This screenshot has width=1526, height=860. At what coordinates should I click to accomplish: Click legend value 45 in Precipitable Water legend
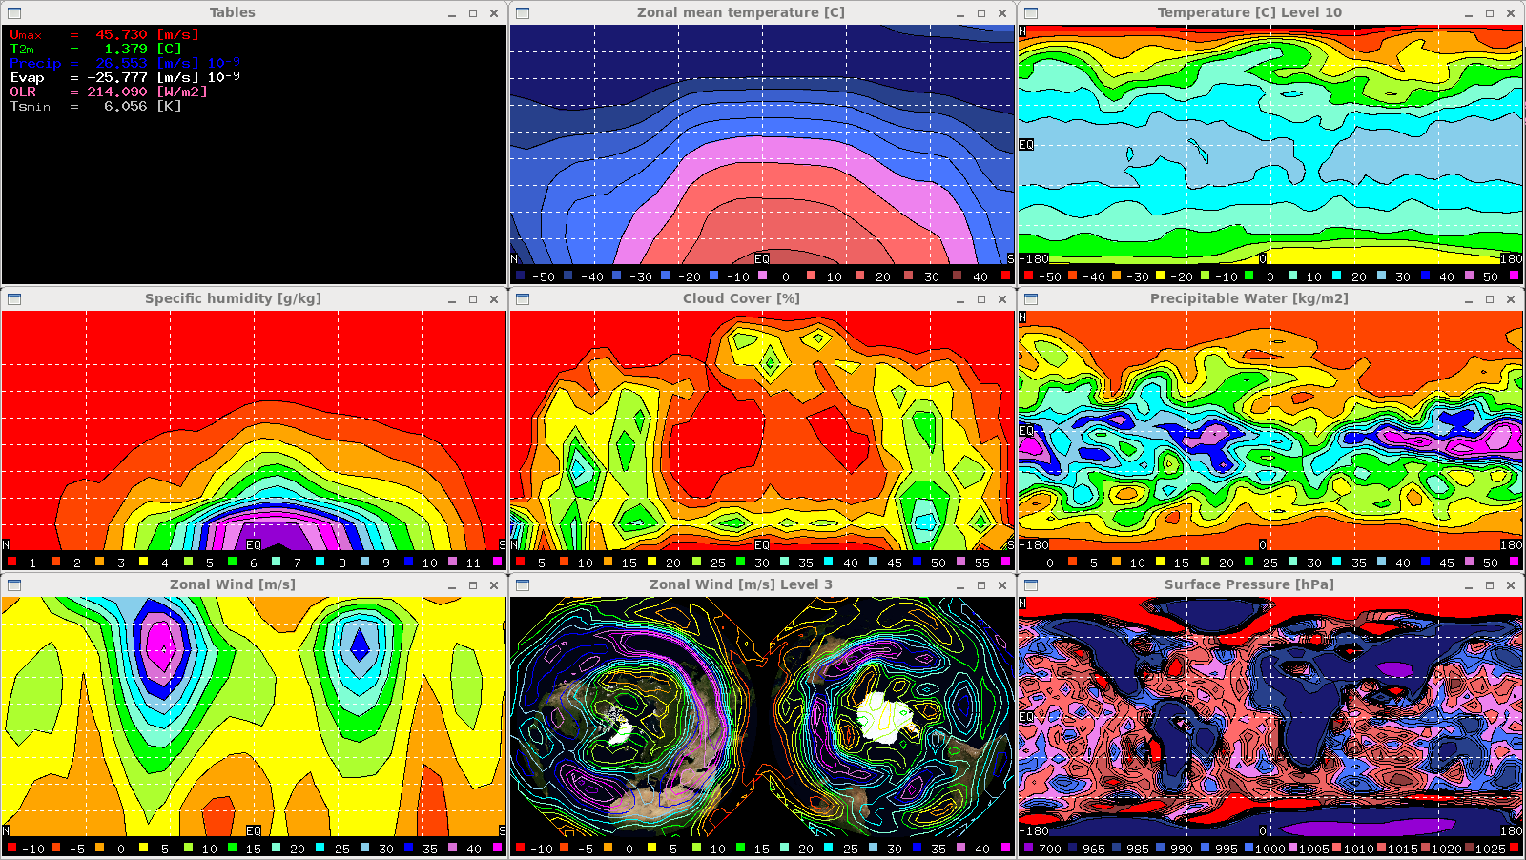(x=1447, y=563)
